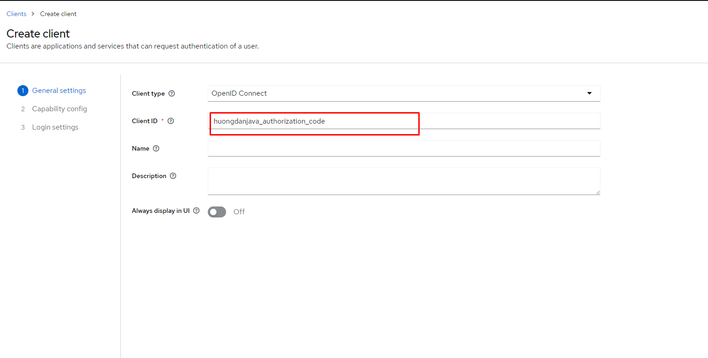
Task: Click the breadcrumb chevron separator
Action: (x=33, y=14)
